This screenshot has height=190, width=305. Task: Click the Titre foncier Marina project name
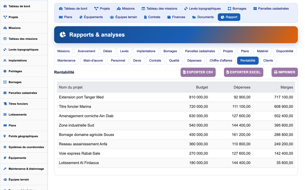75,106
